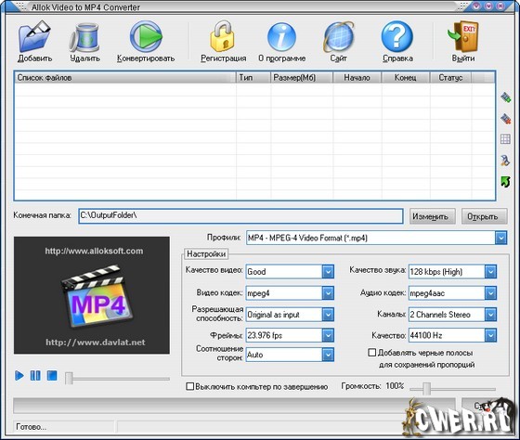
Task: Open the Видео кодек dropdown
Action: (328, 293)
